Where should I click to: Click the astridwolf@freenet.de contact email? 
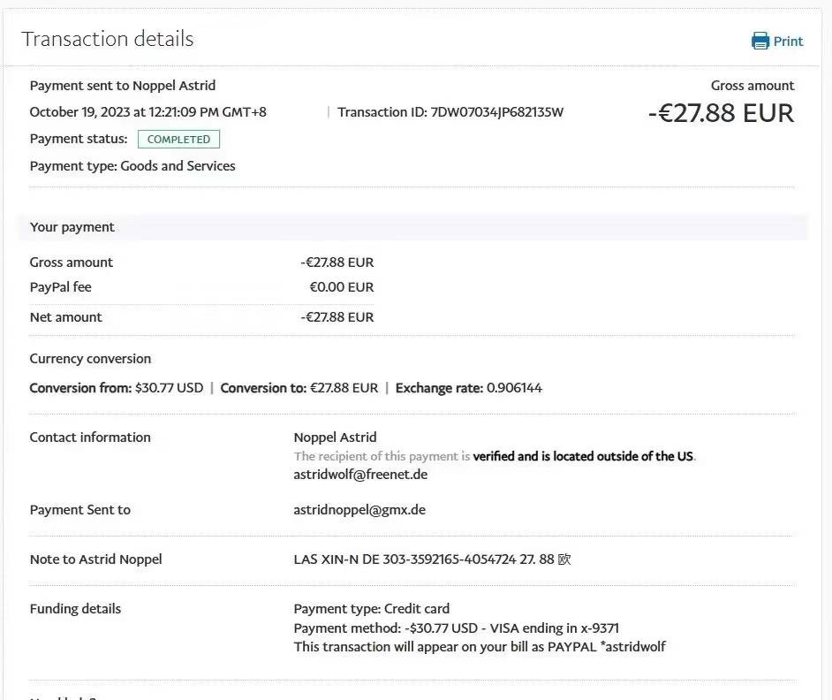pos(360,474)
